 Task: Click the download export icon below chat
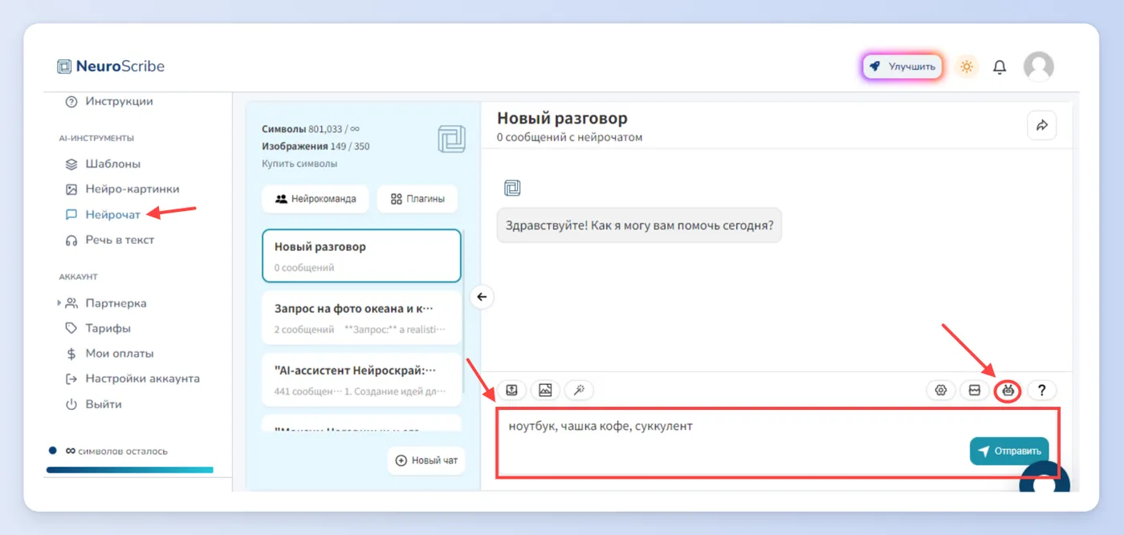coord(511,391)
